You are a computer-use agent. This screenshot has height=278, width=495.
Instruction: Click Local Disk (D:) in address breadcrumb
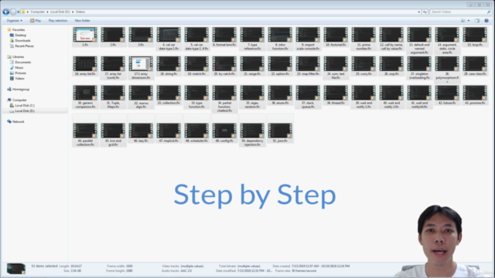coord(60,12)
